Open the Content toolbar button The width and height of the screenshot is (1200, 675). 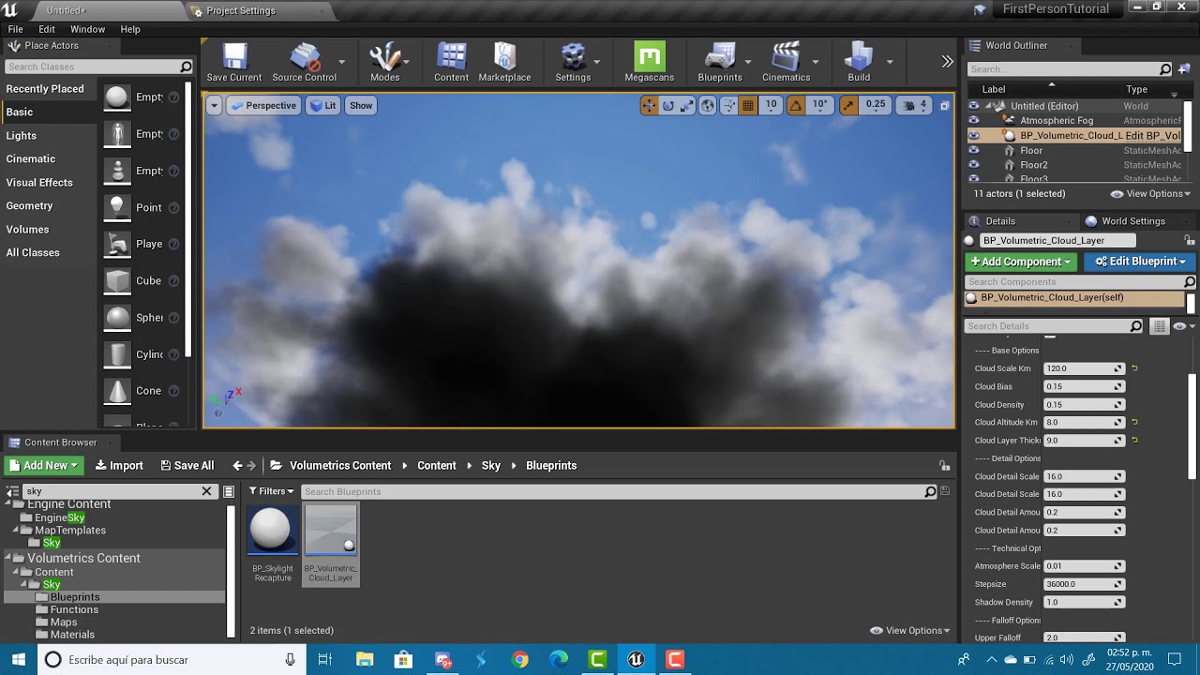pyautogui.click(x=451, y=63)
